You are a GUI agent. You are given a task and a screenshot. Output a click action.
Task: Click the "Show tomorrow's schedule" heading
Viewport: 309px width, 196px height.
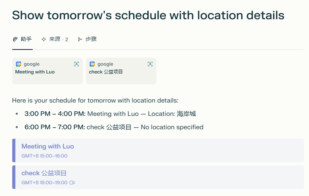click(x=148, y=15)
